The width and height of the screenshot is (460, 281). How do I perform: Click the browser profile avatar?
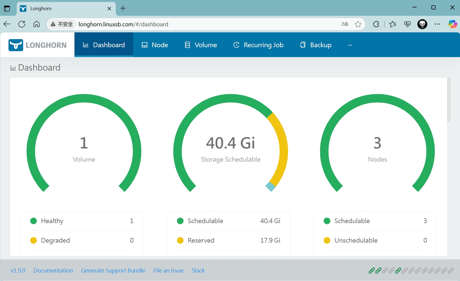tap(422, 24)
